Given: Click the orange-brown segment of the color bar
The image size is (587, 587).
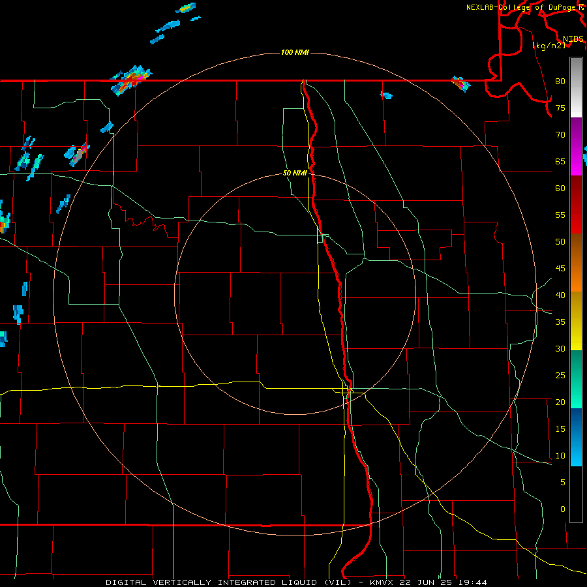Looking at the screenshot, I should tap(576, 262).
